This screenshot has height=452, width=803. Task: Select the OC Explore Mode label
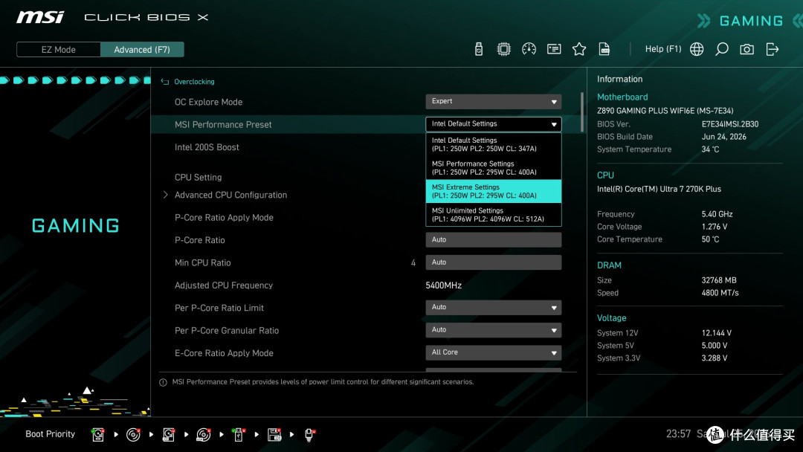click(208, 103)
